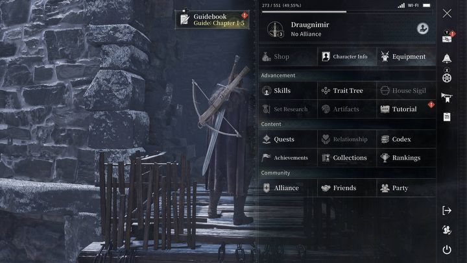Screen dimensions: 467x263
Task: Open character switch icon above power
Action: pos(447,230)
